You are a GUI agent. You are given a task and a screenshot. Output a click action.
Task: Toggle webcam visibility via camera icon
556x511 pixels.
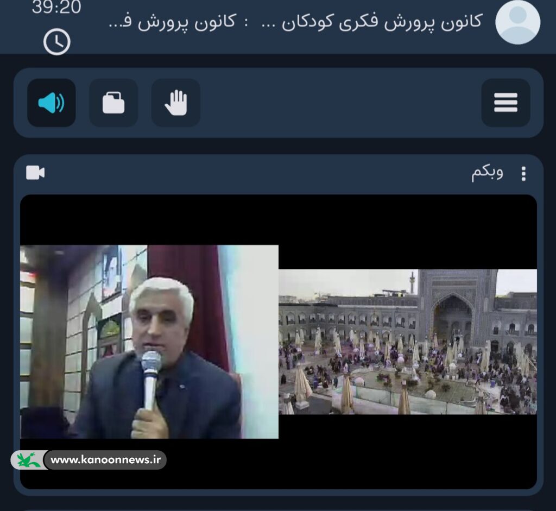coord(35,173)
